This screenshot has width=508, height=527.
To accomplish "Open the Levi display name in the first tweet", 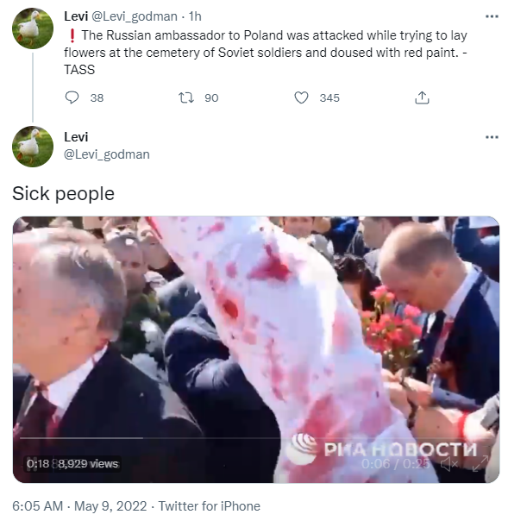I will [76, 16].
